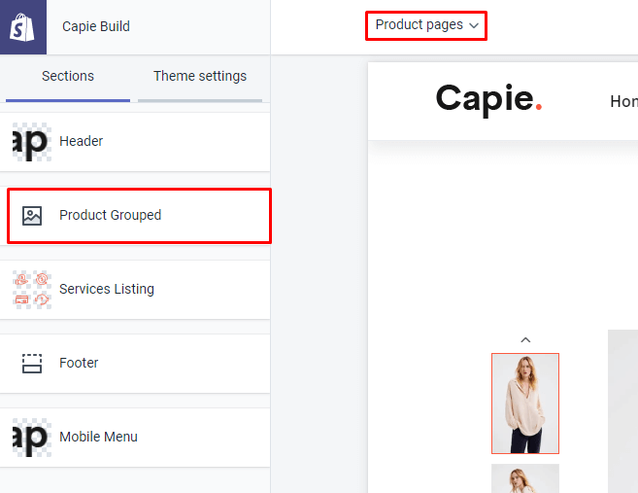Click the Mobile Menu logo thumbnail
Viewport: 638px width, 493px height.
31,437
